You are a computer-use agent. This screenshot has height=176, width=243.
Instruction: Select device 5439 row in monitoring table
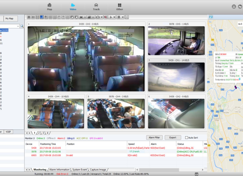point(116,148)
